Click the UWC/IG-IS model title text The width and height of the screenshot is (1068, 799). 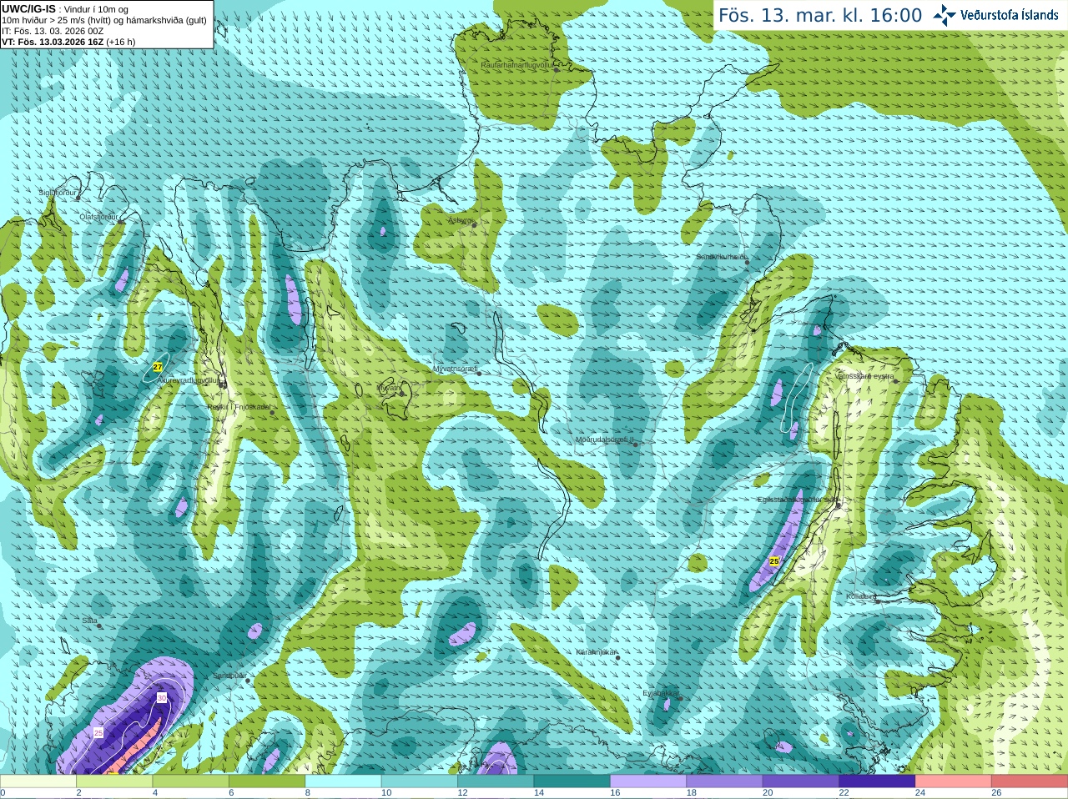coord(29,8)
